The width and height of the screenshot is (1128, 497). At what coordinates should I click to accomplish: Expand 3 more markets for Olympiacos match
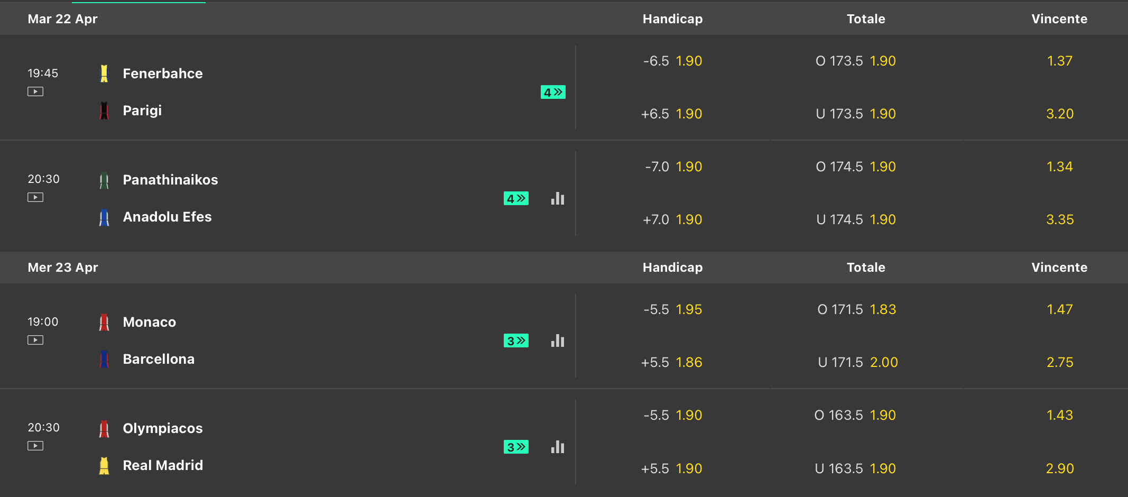pyautogui.click(x=516, y=447)
